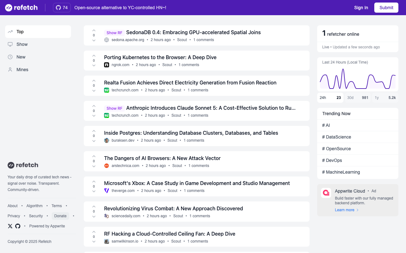Click the refetch logo in header
The image size is (406, 253).
click(x=21, y=8)
